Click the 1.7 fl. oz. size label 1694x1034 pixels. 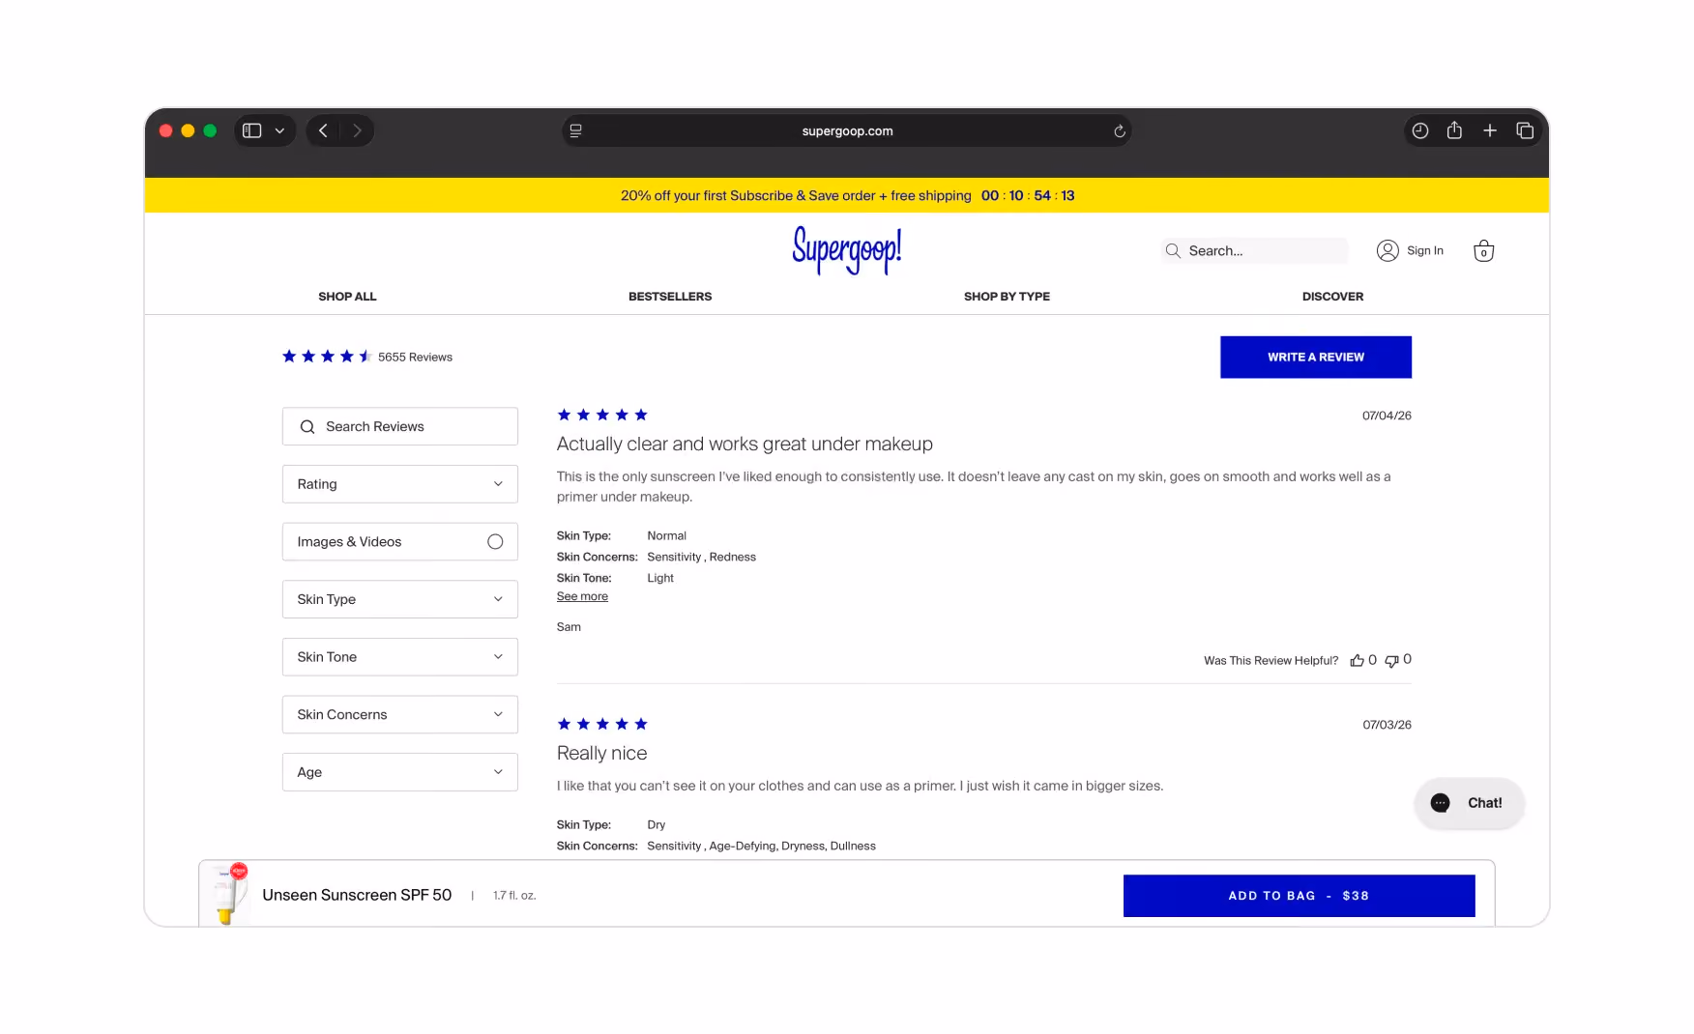point(514,896)
